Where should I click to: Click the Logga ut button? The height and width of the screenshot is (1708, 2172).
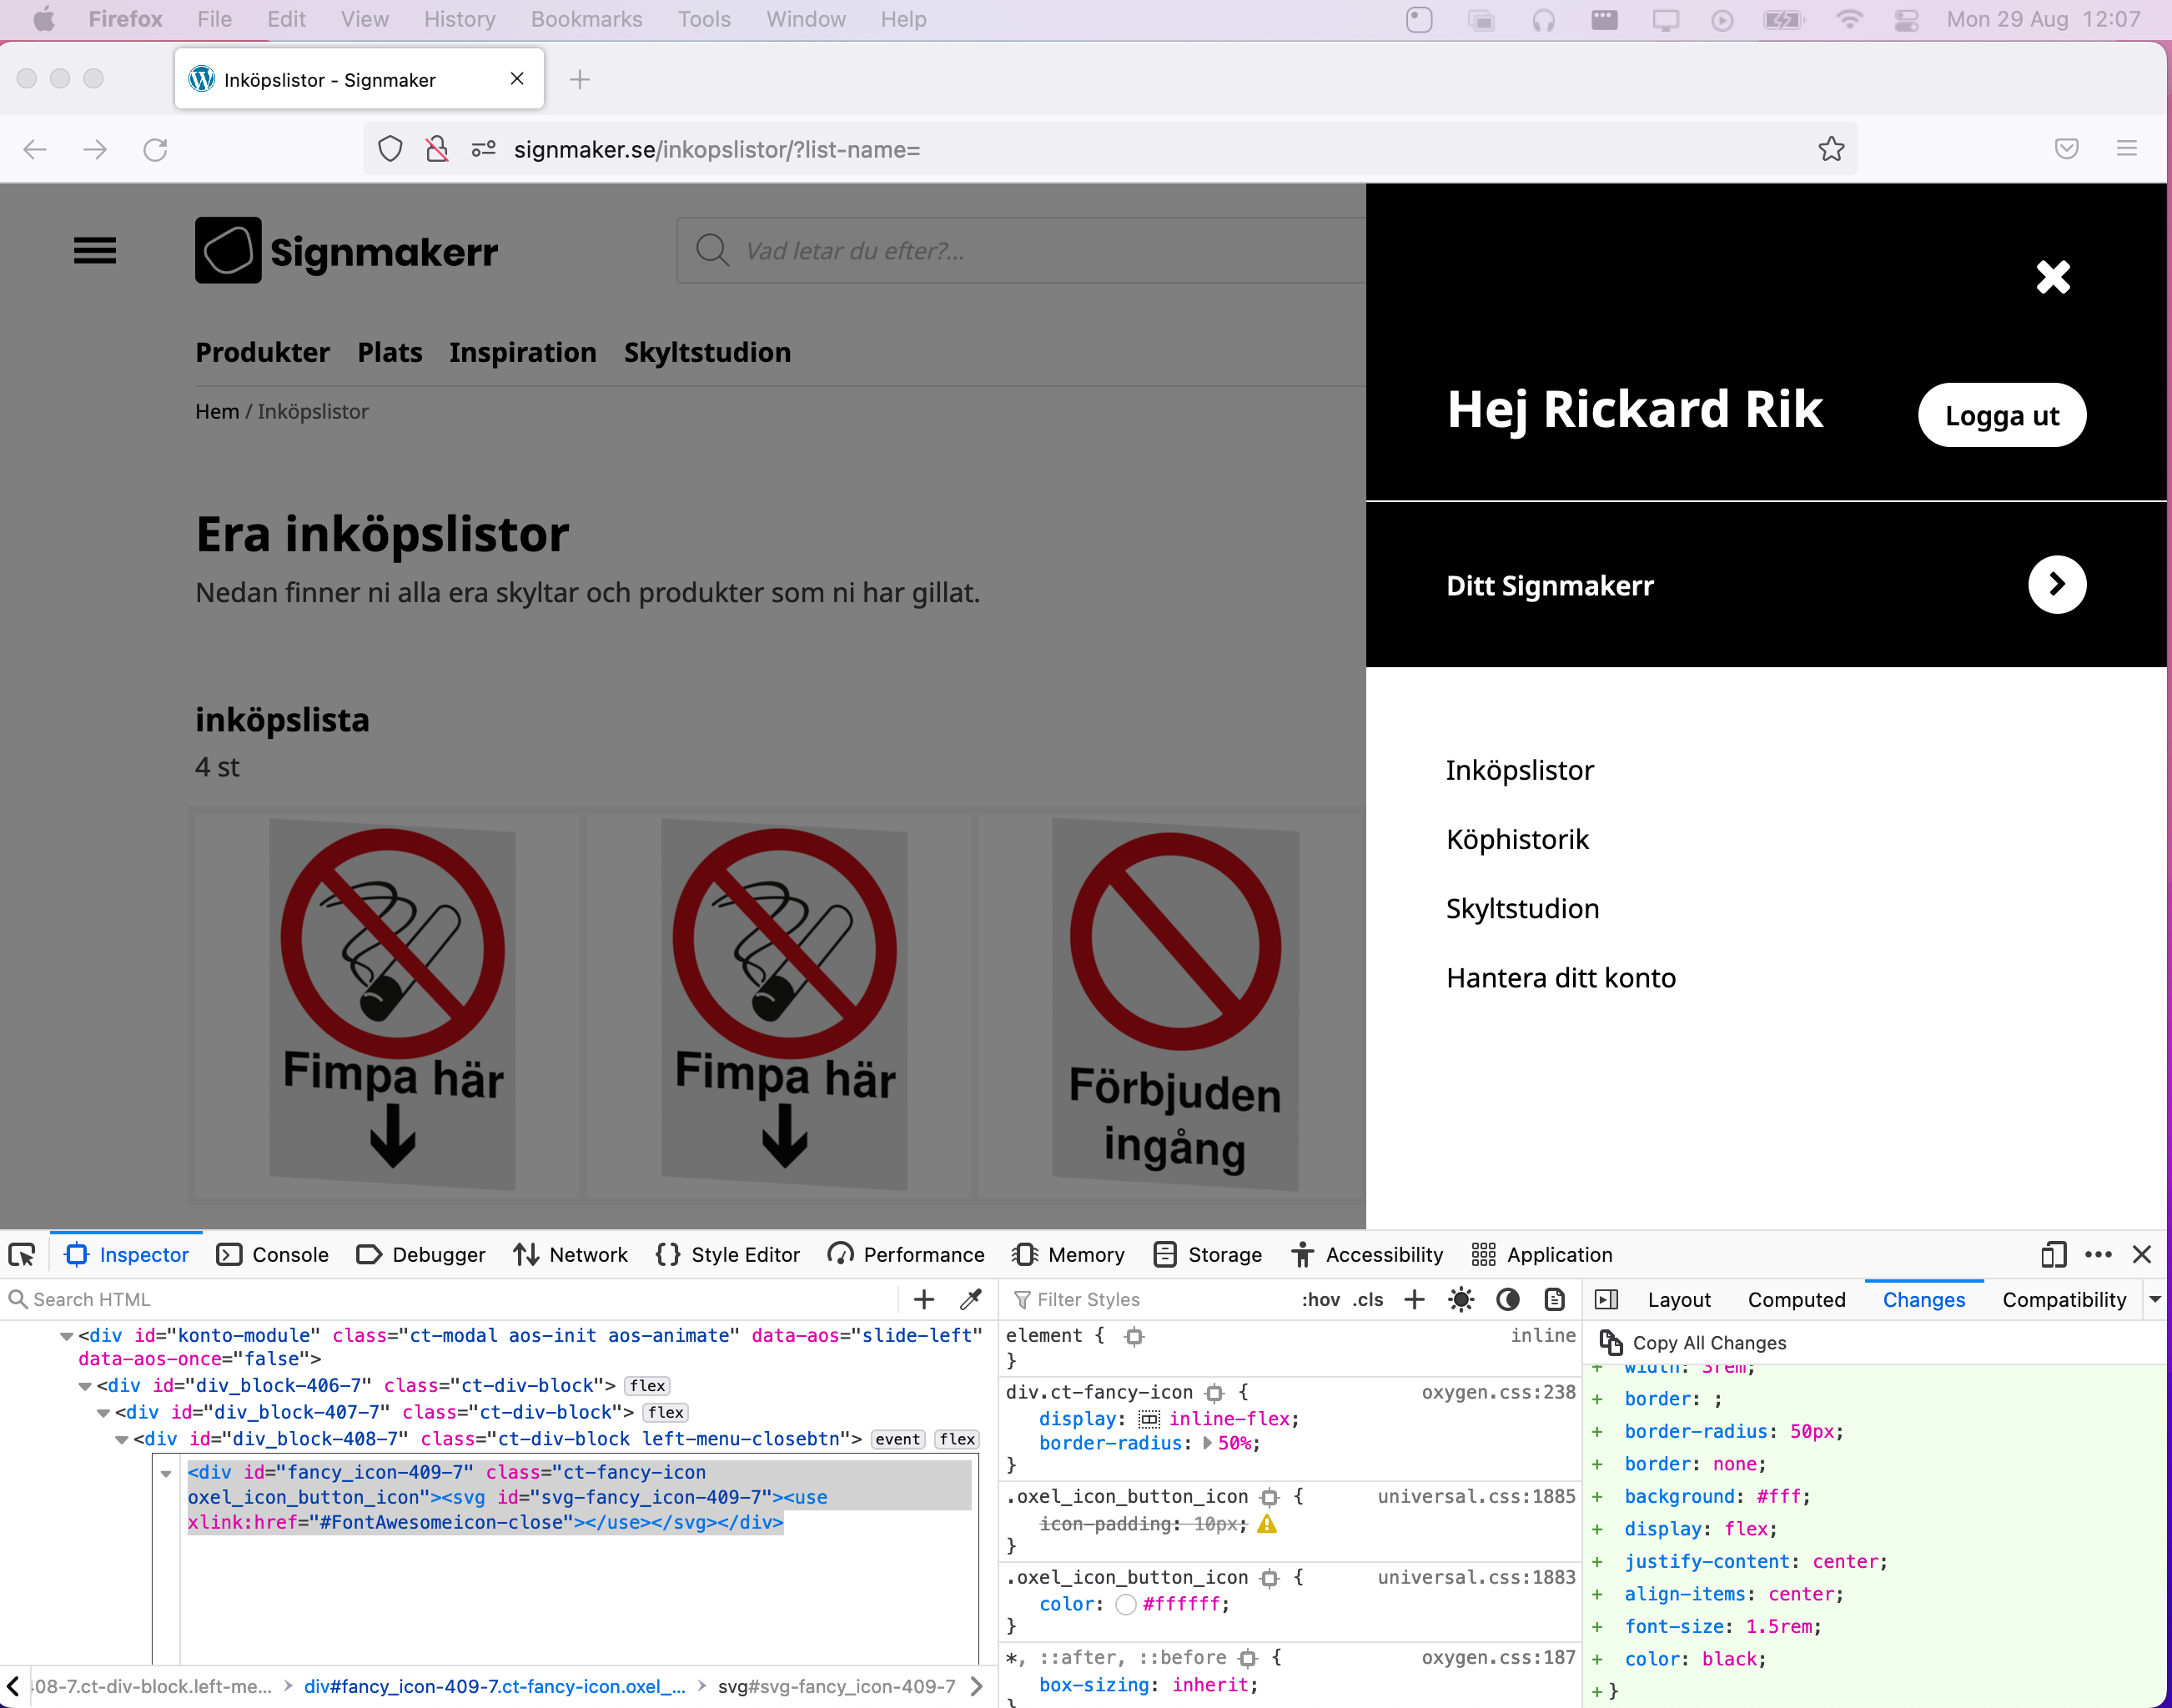(x=2001, y=415)
